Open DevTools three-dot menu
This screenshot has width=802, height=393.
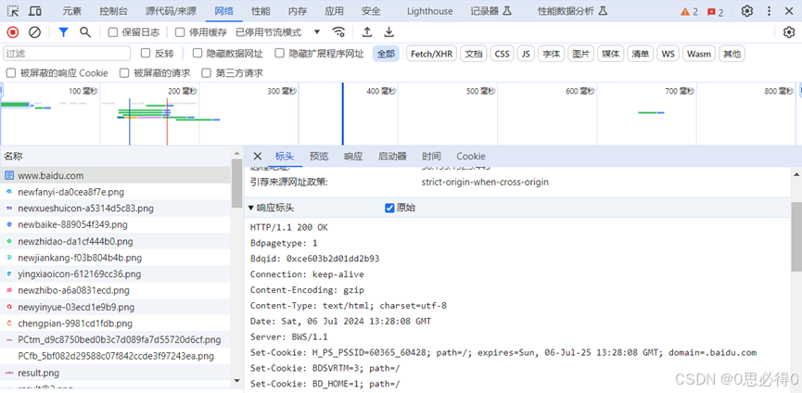pyautogui.click(x=769, y=11)
